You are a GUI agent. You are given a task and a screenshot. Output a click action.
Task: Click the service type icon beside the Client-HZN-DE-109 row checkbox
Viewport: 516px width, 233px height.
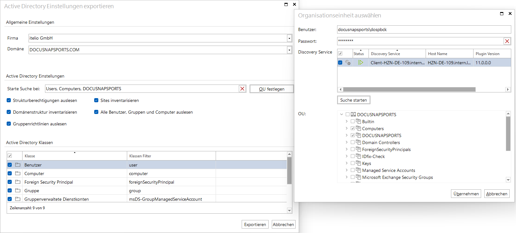[348, 63]
